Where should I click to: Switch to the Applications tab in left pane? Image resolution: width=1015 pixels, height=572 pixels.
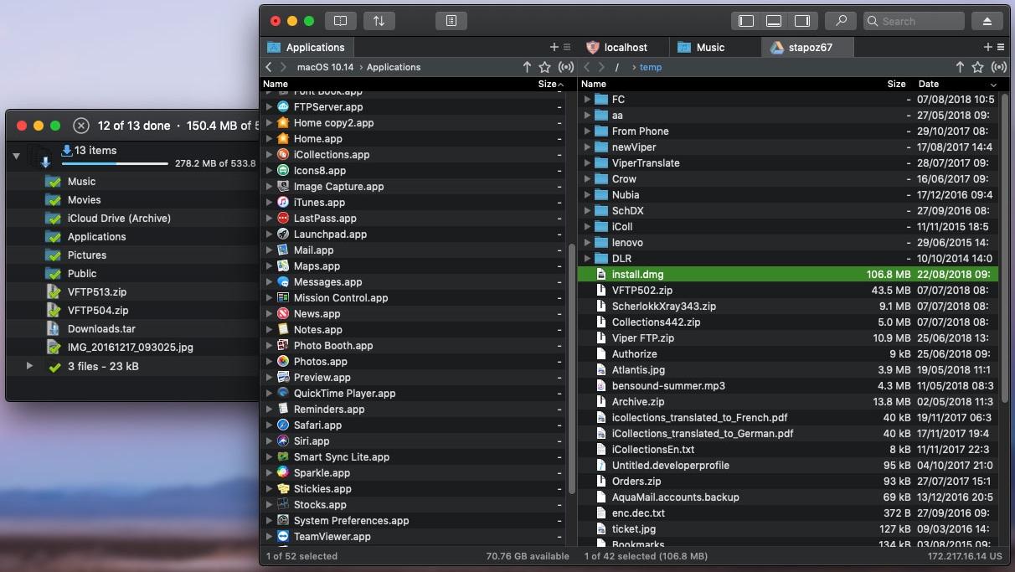coord(307,48)
